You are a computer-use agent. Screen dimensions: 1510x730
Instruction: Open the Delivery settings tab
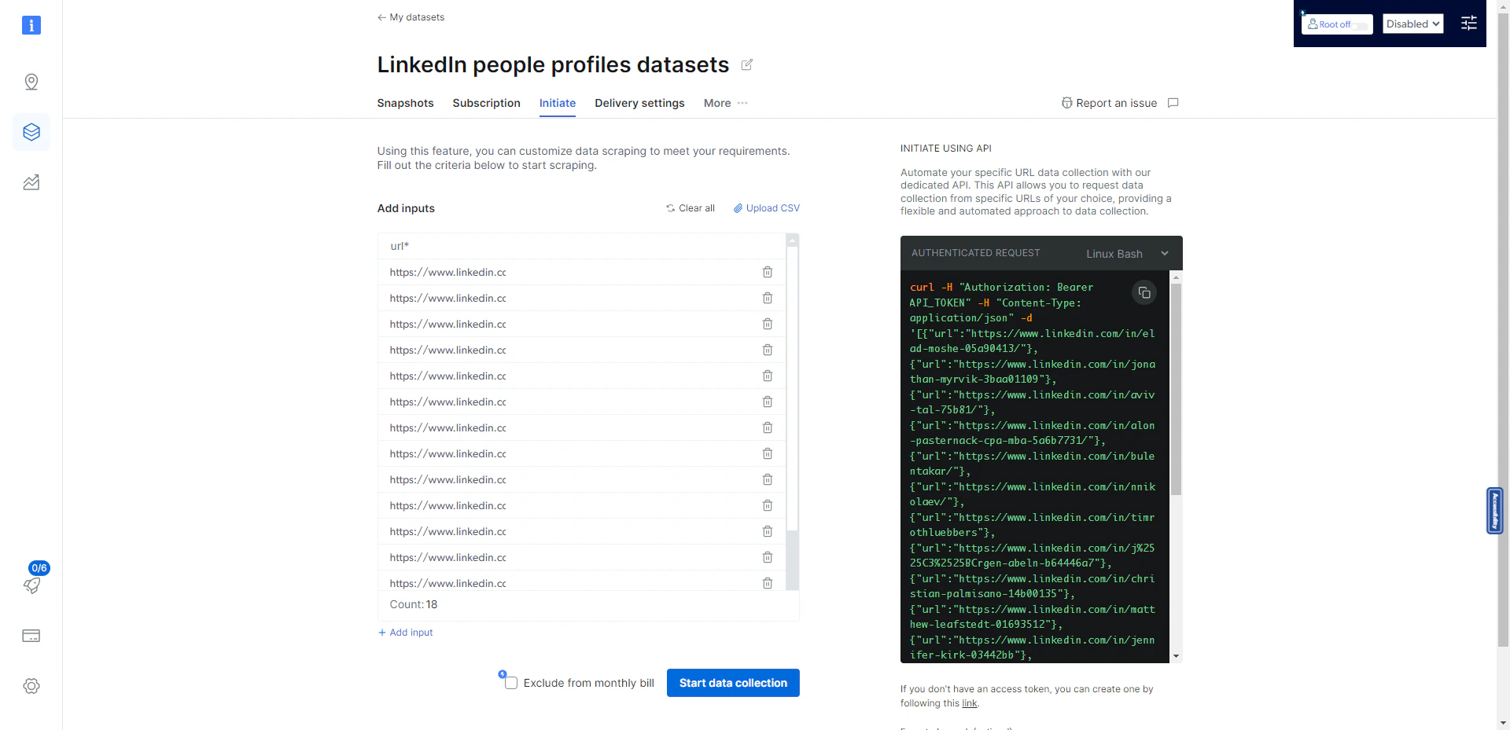point(639,103)
